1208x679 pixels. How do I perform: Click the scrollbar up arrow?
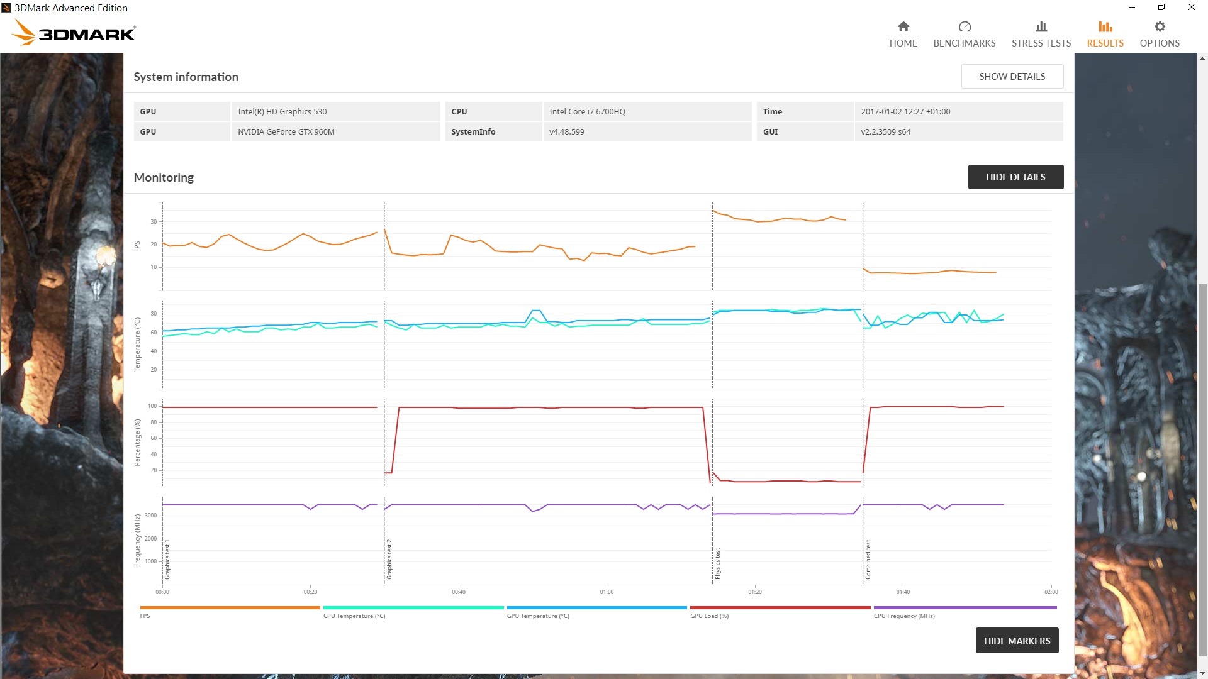[x=1202, y=58]
